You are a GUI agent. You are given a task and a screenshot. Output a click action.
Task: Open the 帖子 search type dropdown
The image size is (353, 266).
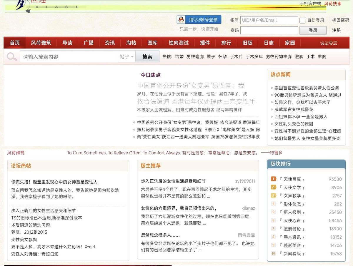coord(126,57)
